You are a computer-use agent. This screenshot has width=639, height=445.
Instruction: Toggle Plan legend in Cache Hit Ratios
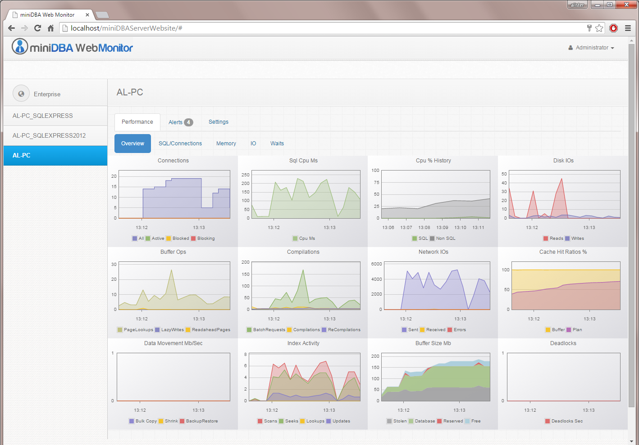[x=574, y=330]
